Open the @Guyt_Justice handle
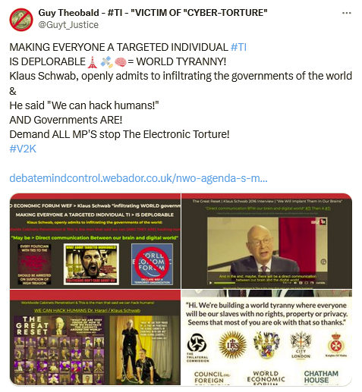This screenshot has width=362, height=392. click(x=68, y=25)
